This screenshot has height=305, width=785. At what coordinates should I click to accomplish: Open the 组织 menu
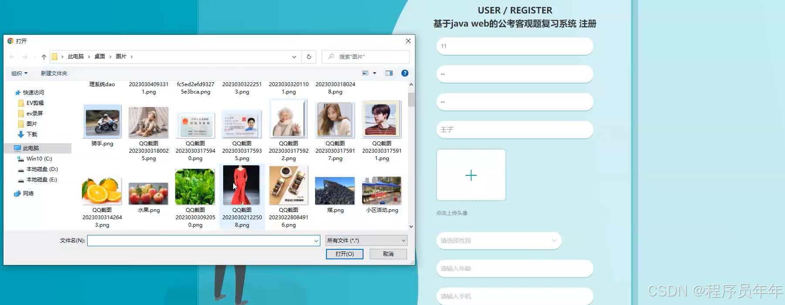19,73
